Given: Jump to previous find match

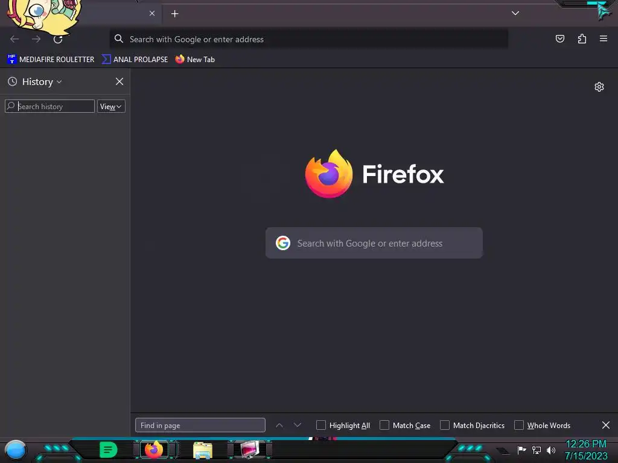Looking at the screenshot, I should click(x=279, y=425).
